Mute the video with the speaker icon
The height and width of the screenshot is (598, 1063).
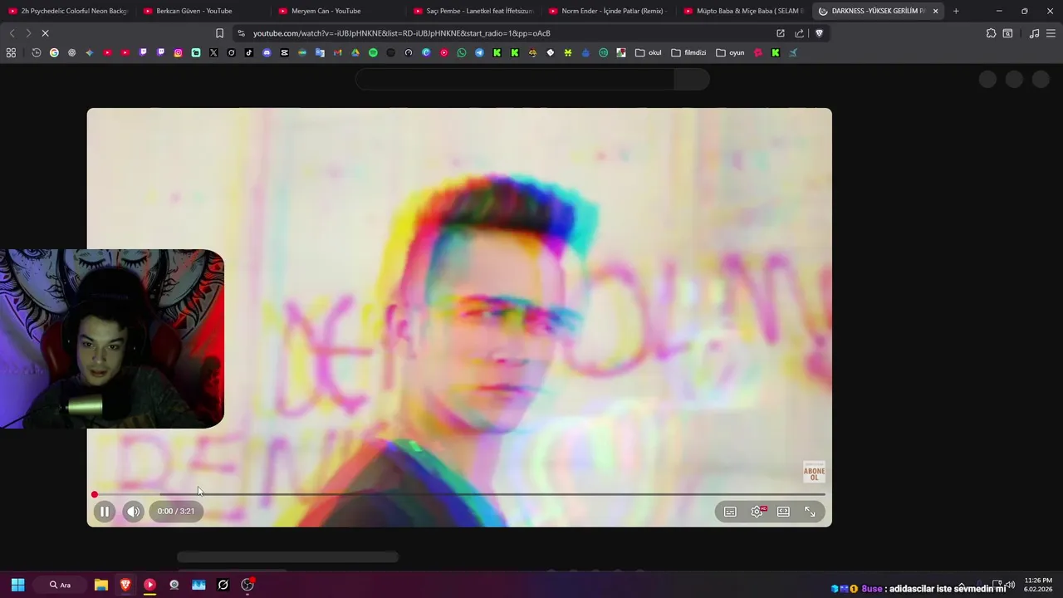133,512
